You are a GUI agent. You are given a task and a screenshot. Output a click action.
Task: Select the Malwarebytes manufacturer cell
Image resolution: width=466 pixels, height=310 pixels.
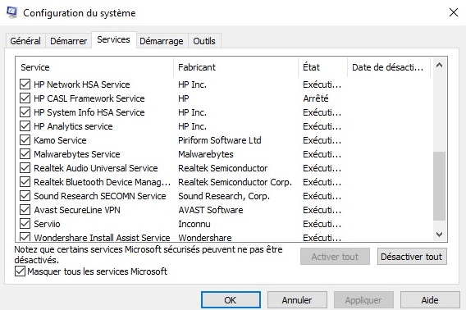coord(206,154)
